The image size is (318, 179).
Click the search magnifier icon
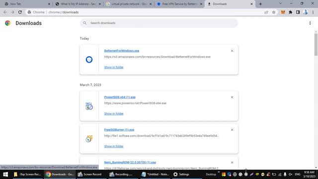[85, 23]
